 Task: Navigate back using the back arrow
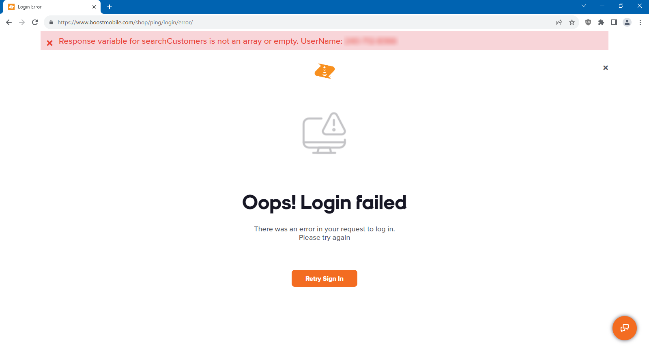point(9,22)
